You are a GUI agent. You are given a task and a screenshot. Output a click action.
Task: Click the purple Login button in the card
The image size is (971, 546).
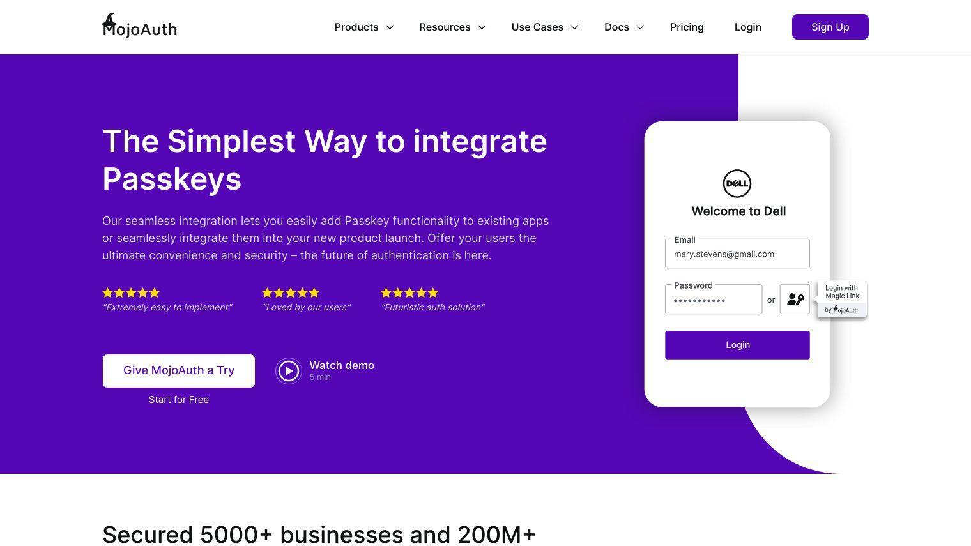[x=737, y=345]
